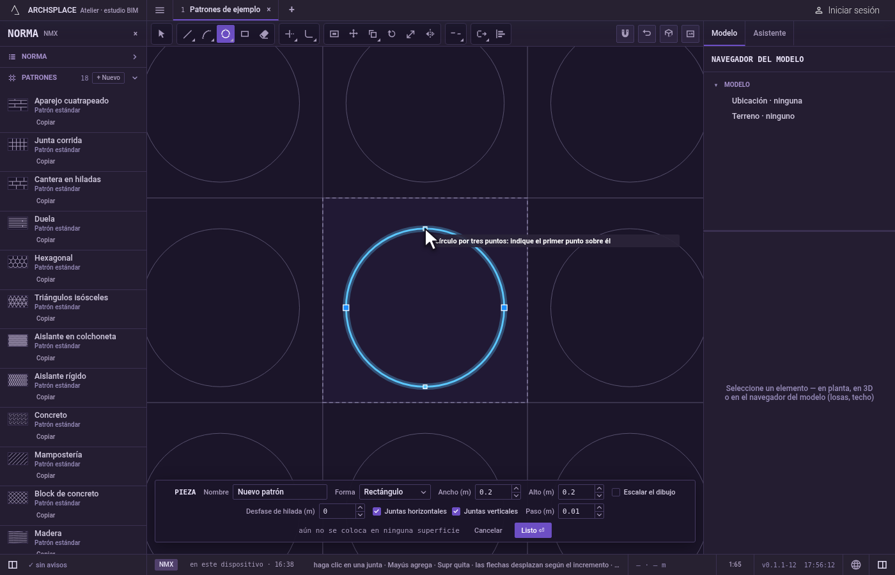Image resolution: width=895 pixels, height=575 pixels.
Task: Uncheck Juntas horizontales
Action: point(377,511)
